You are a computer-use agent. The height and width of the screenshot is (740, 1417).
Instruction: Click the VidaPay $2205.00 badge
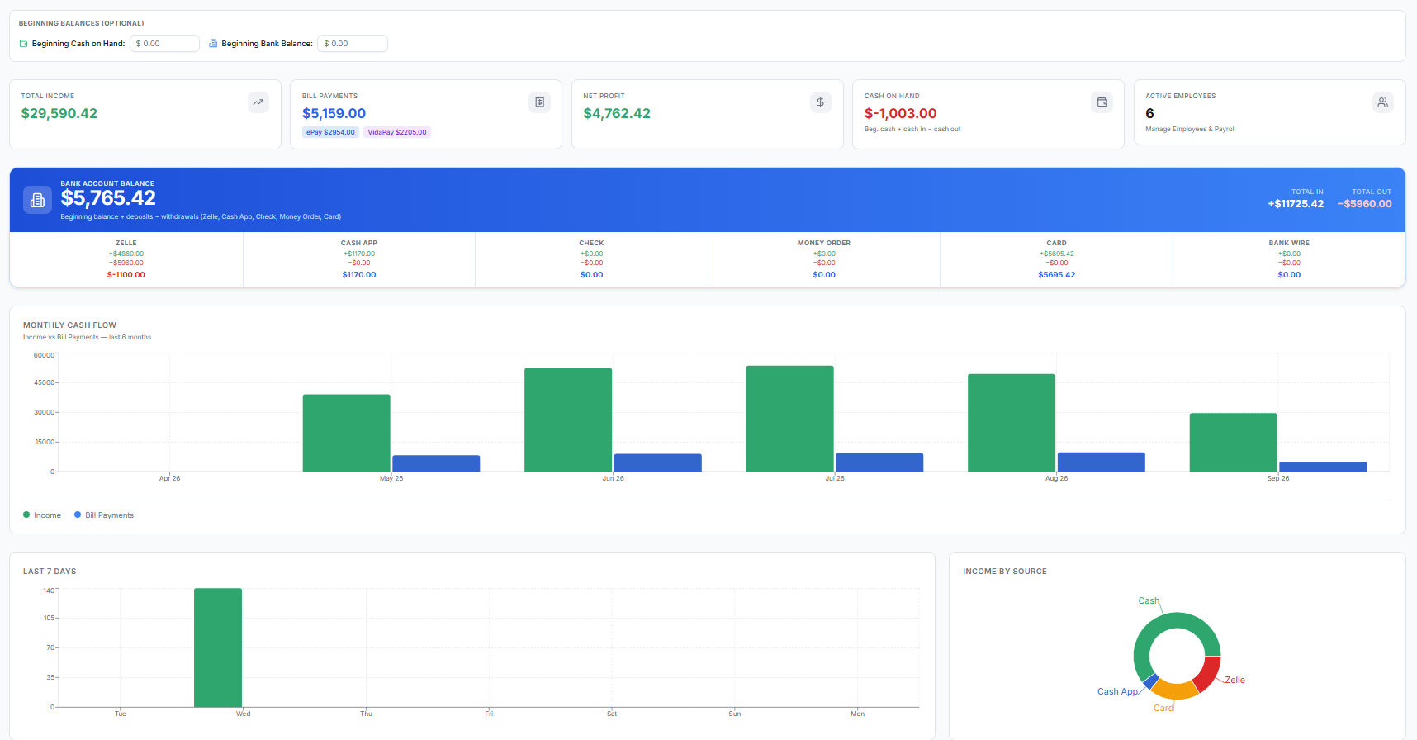click(x=397, y=132)
